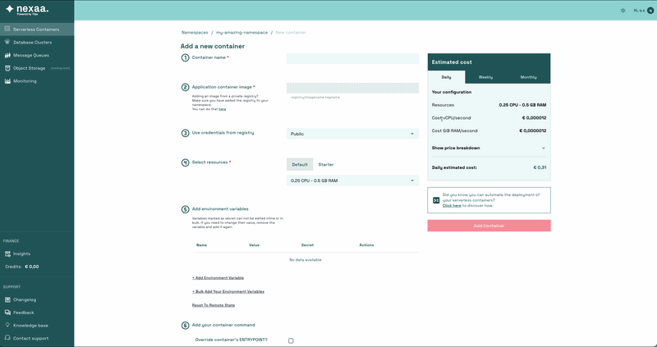Open Message Queues menu item

pos(37,55)
